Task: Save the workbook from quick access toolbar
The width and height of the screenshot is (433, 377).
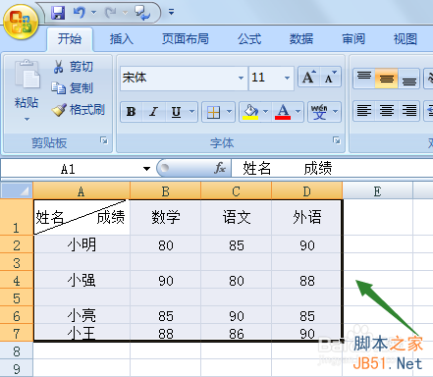Action: [x=58, y=13]
